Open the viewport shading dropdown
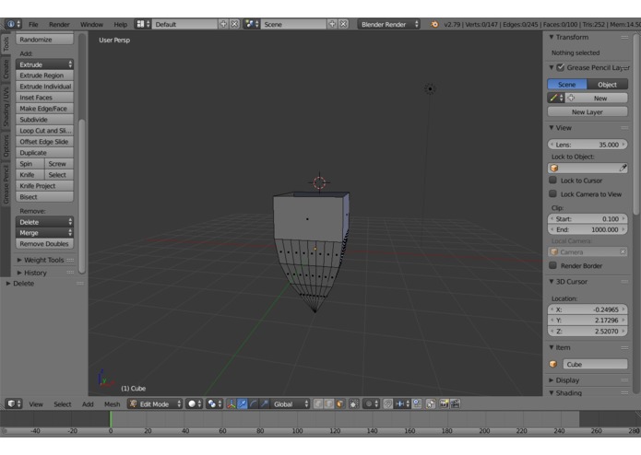641x455 pixels. (x=195, y=403)
